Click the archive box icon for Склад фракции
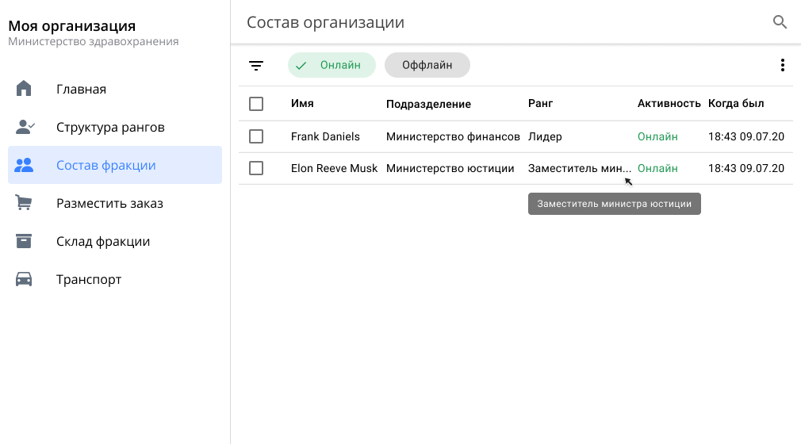The height and width of the screenshot is (444, 801). point(25,241)
